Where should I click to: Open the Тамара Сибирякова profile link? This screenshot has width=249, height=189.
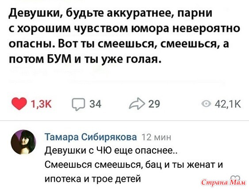coord(91,137)
